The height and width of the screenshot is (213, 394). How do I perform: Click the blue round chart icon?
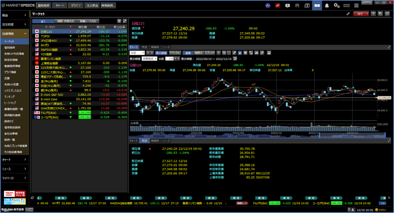tap(268, 5)
